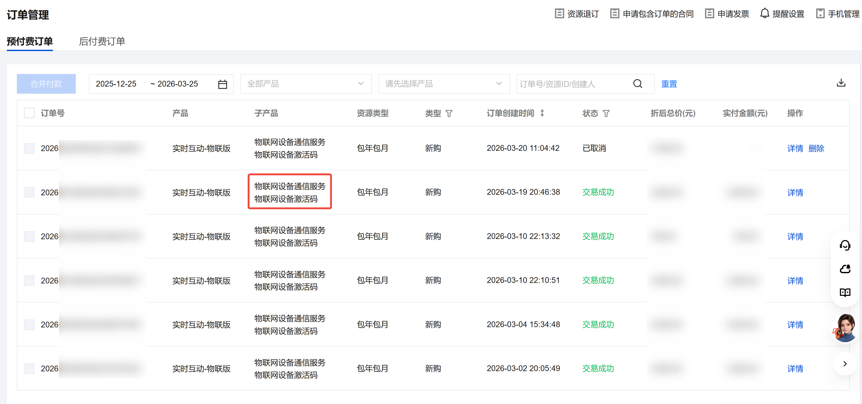The image size is (862, 404).
Task: Tick the select-all orders checkbox
Action: (29, 113)
